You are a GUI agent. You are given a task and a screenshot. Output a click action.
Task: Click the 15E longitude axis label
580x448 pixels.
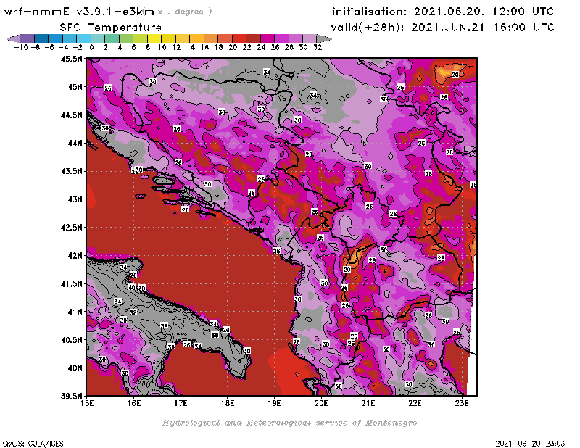point(87,403)
